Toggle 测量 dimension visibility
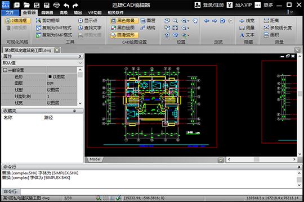Viewport: 304px width, 202px height. click(247, 27)
